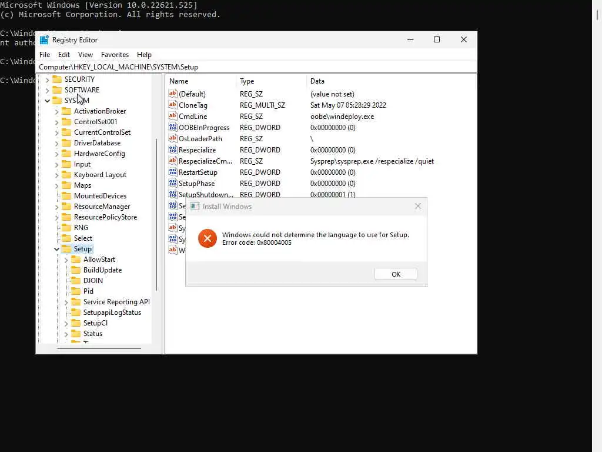The image size is (602, 452).
Task: Expand the Status subkey
Action: tap(66, 334)
